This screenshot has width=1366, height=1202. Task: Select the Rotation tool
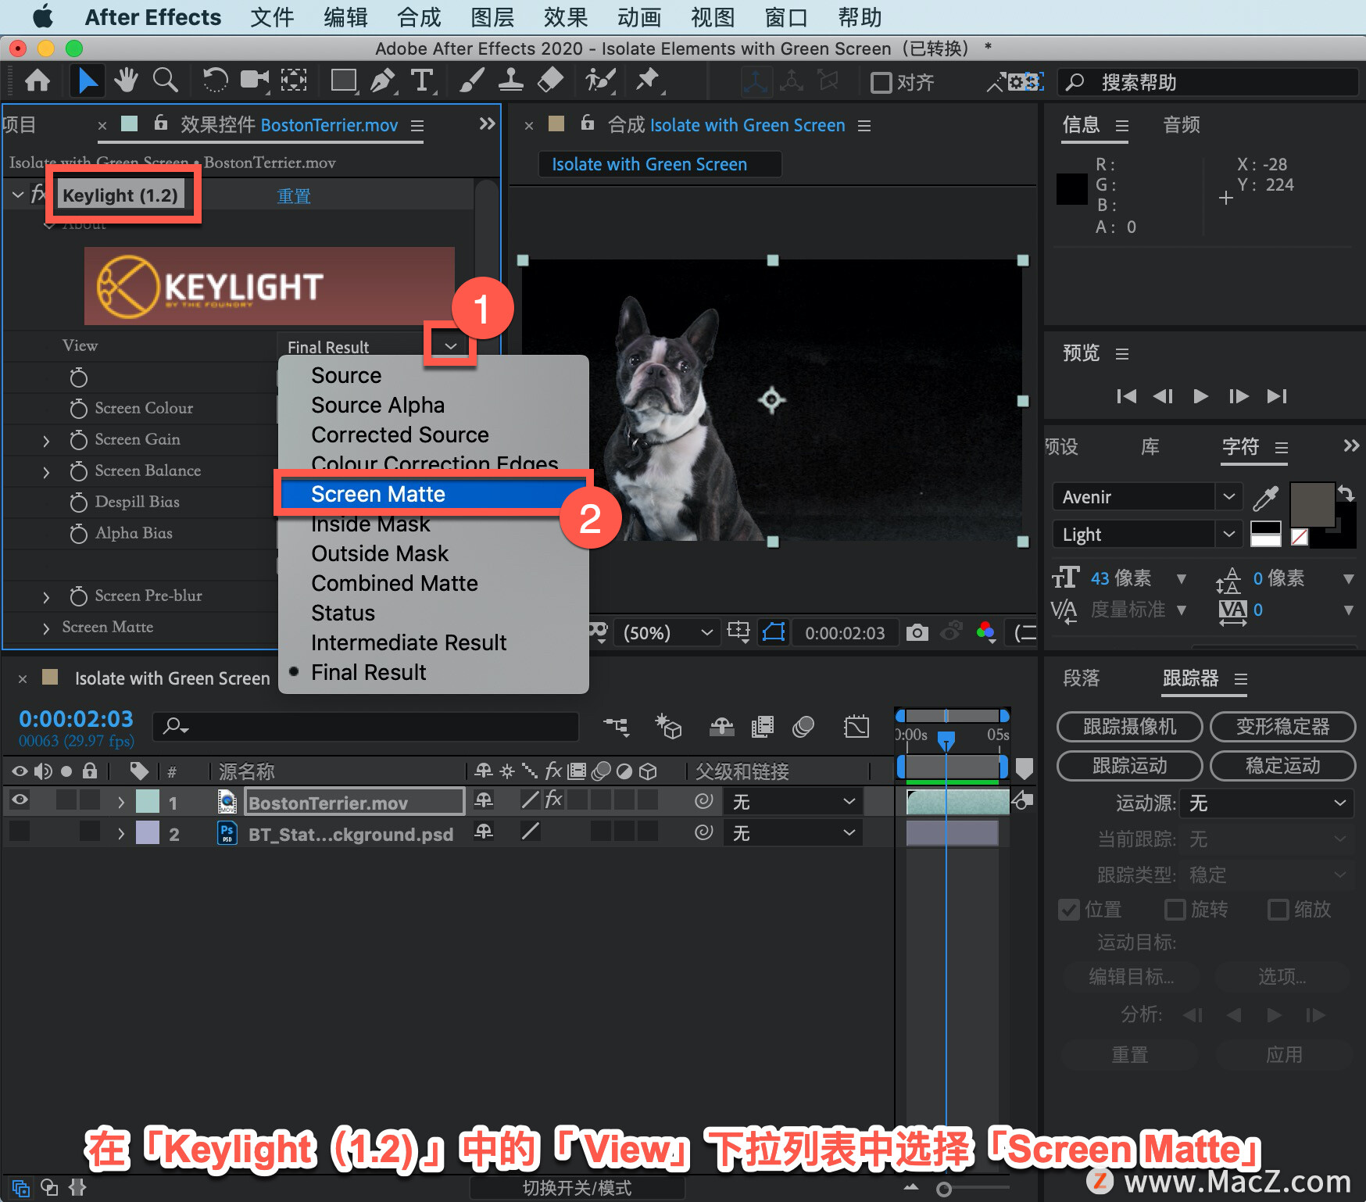click(215, 80)
